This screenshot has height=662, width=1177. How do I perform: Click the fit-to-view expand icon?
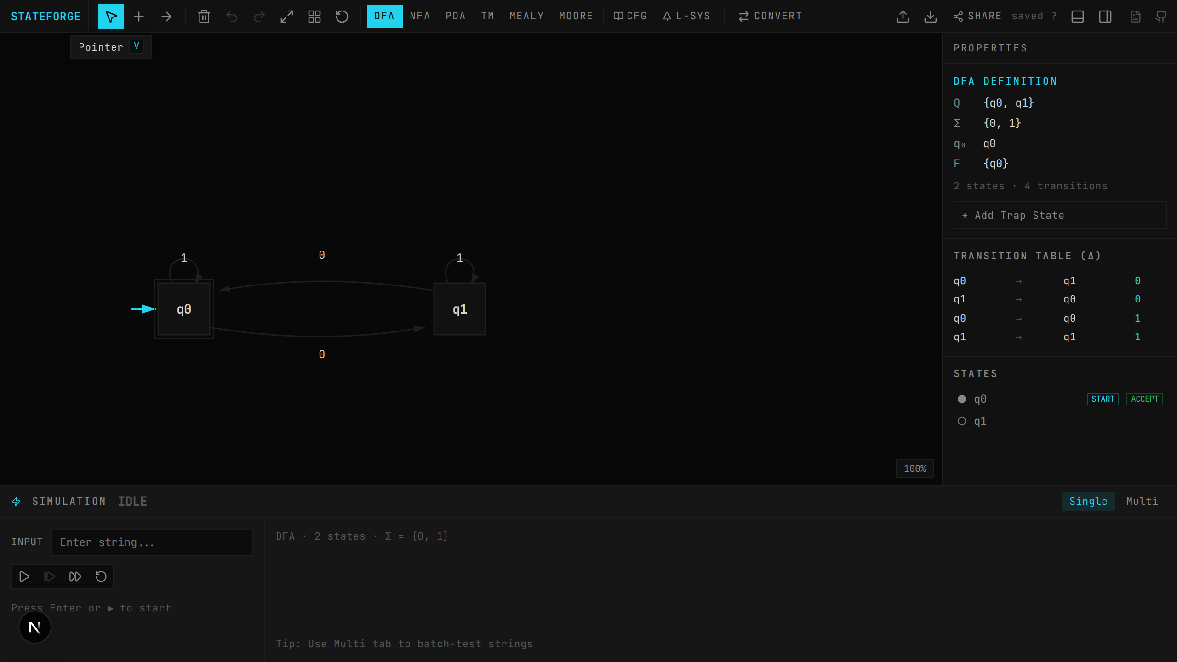click(286, 16)
